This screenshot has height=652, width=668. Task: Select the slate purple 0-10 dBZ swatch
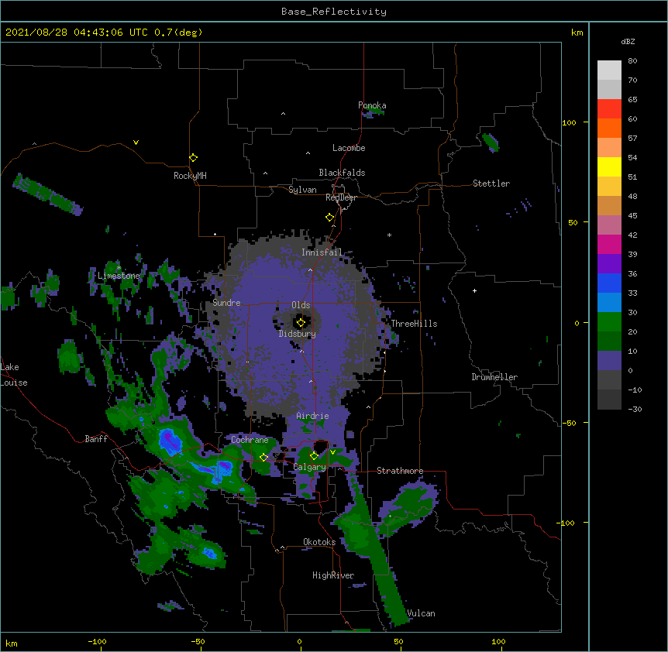pos(609,361)
